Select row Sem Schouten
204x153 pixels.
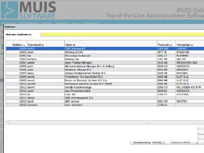105,105
